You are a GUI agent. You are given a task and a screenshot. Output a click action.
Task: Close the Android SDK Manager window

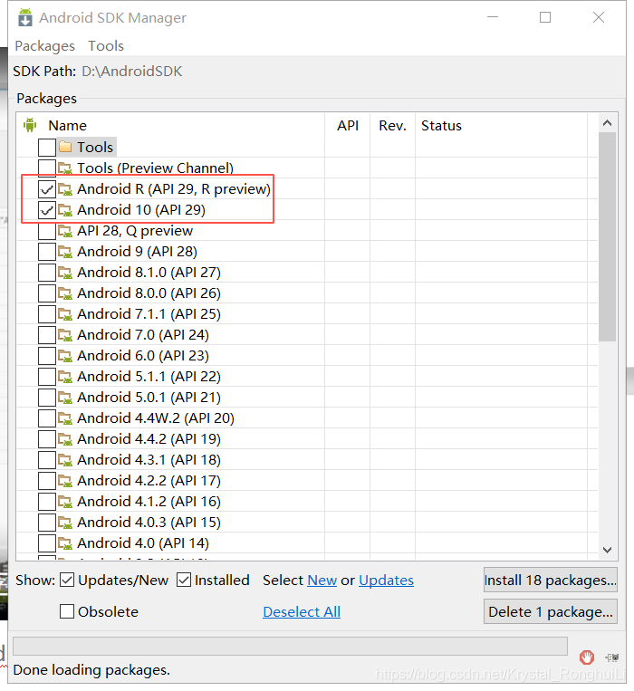pos(599,17)
